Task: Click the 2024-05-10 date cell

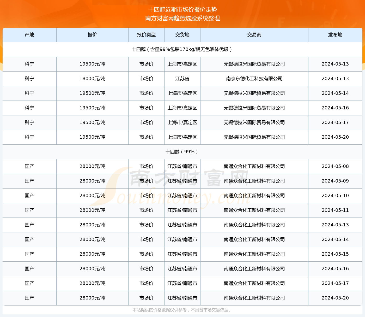Action: 335,196
